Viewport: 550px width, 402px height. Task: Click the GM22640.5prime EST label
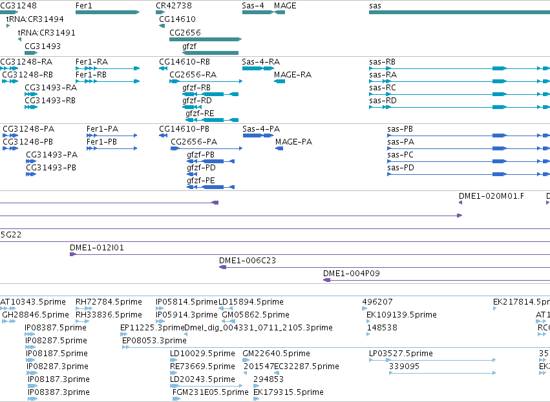coord(277,354)
